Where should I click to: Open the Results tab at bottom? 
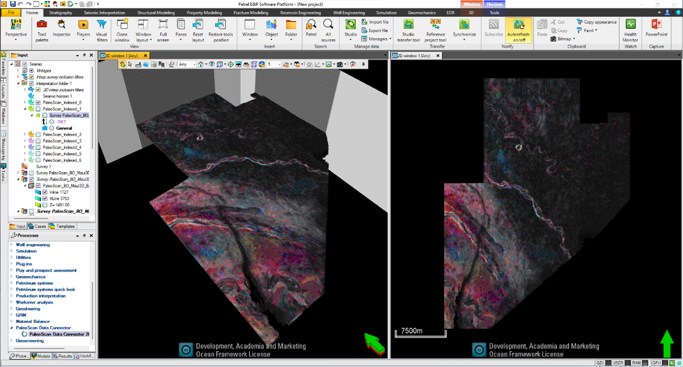tap(63, 356)
